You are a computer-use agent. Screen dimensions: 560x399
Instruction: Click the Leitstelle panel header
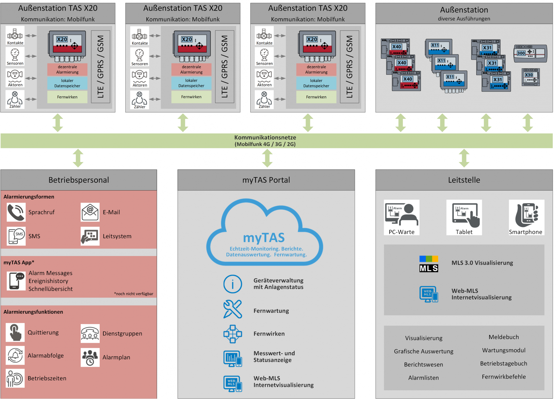(x=464, y=180)
